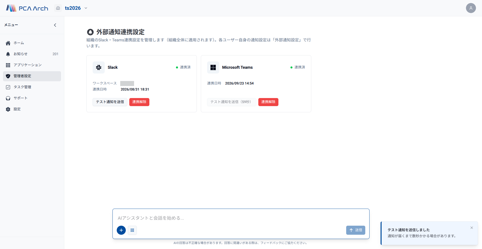
Task: Collapse the メニュー sidebar with chevron
Action: 55,25
